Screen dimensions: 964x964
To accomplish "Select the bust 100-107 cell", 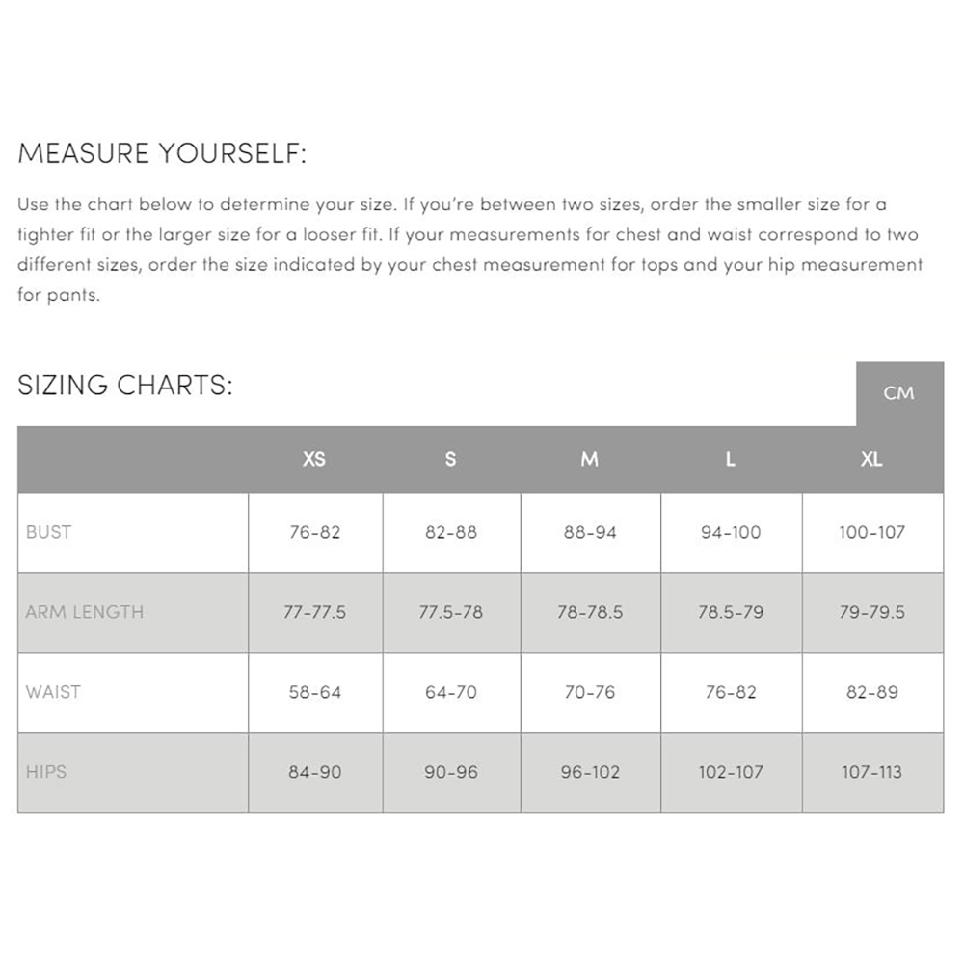I will pyautogui.click(x=872, y=532).
